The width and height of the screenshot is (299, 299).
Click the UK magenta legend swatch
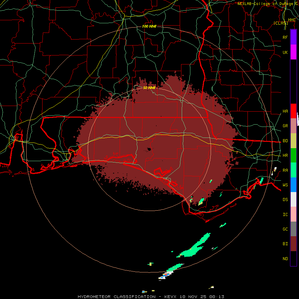(293, 52)
